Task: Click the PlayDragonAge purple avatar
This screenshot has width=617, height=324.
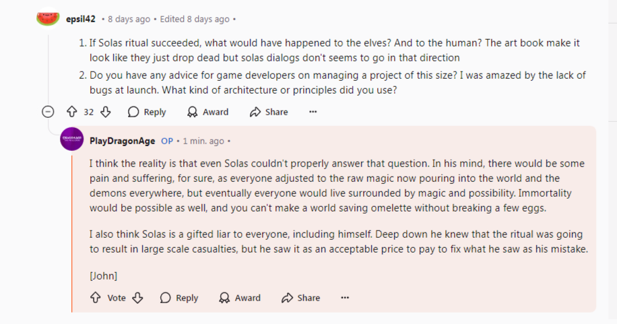Action: click(x=72, y=139)
